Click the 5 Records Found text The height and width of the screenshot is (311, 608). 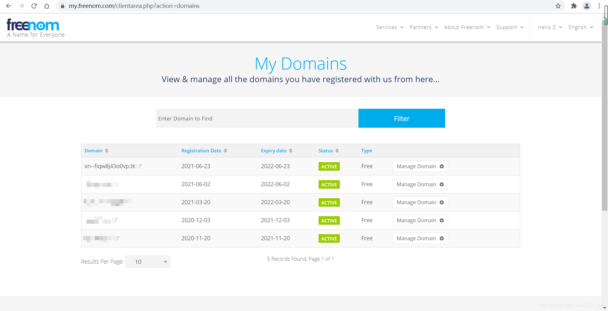[300, 259]
